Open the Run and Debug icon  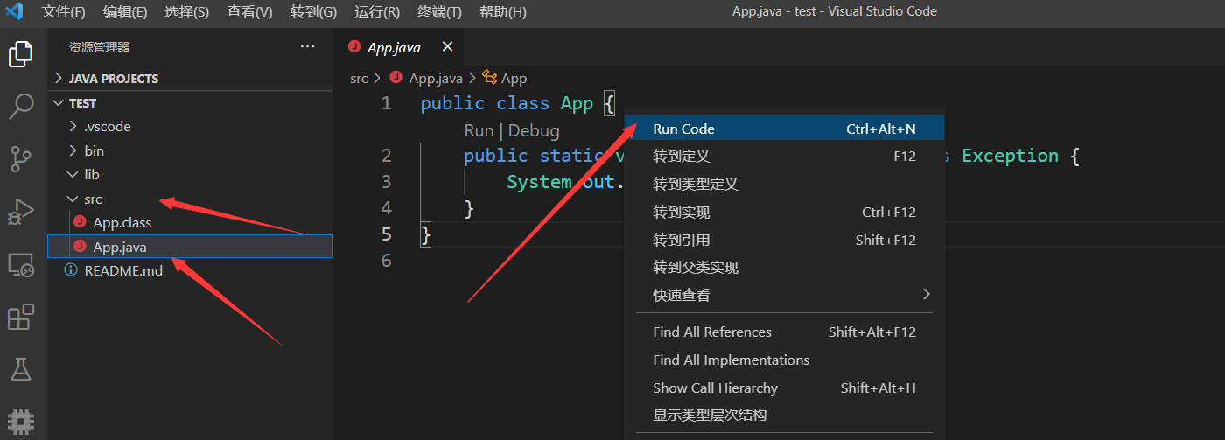tap(21, 212)
